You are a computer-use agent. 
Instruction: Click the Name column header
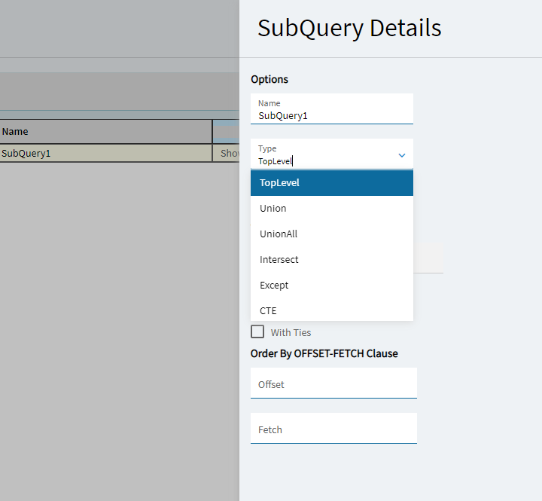pos(105,131)
